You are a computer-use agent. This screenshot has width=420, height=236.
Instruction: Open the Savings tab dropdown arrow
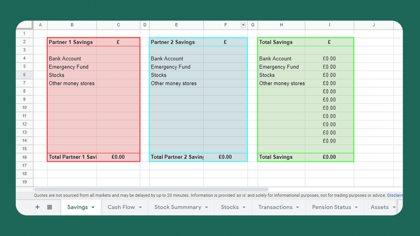(93, 207)
